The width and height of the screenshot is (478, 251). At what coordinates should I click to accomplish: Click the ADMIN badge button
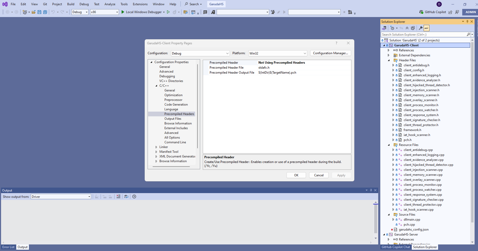point(470,12)
